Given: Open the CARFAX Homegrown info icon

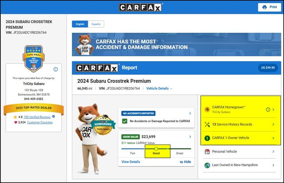Looking at the screenshot, I should 268,109.
